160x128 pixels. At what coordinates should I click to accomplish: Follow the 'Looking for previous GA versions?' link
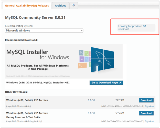(x=132, y=28)
